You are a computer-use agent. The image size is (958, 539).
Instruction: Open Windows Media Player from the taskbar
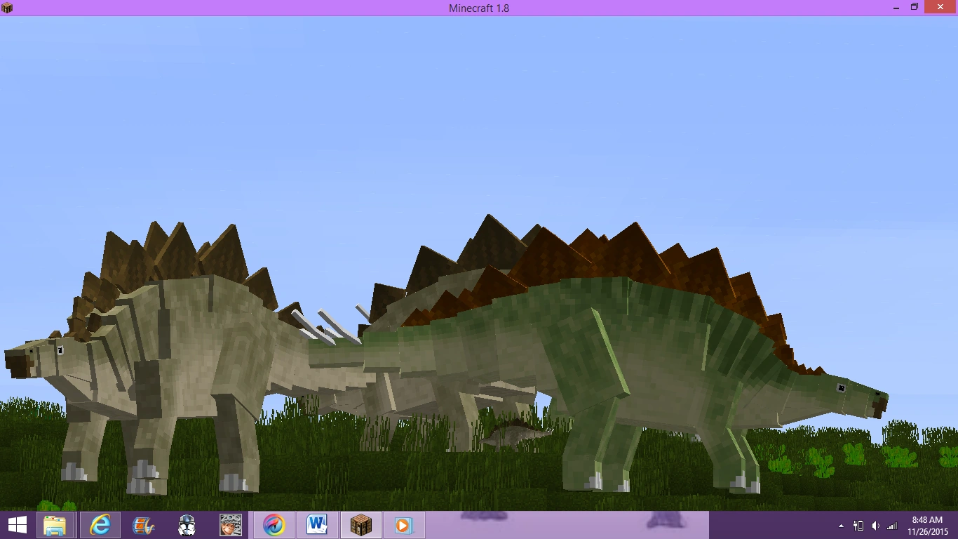(x=405, y=525)
